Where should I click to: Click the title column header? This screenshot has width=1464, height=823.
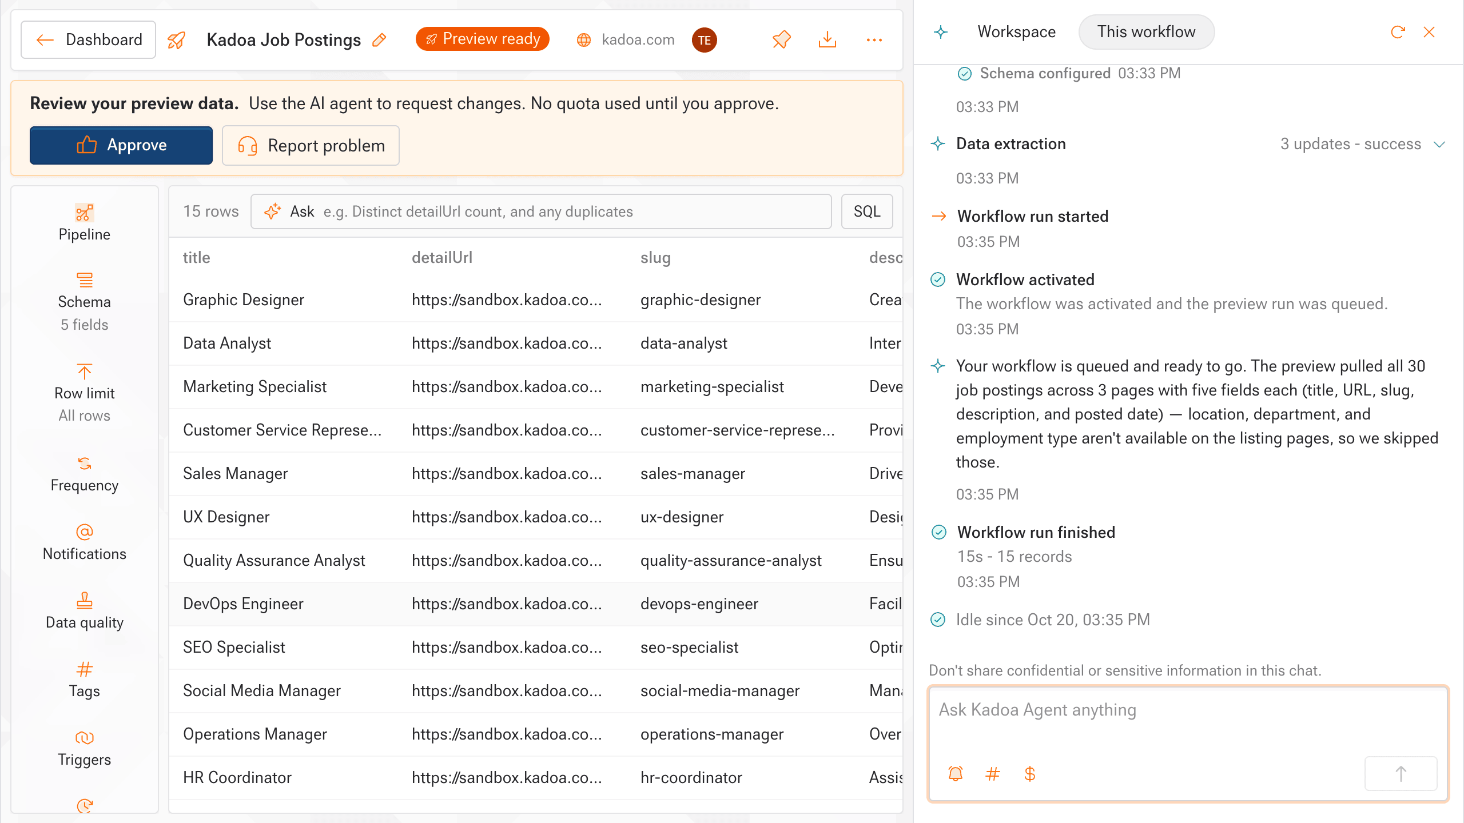point(196,258)
